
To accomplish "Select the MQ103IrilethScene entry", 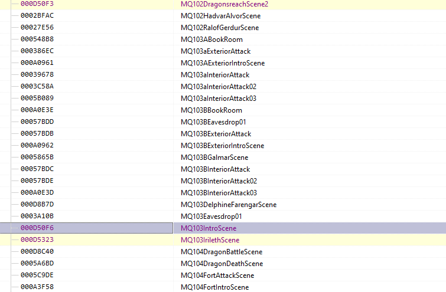I will point(210,240).
